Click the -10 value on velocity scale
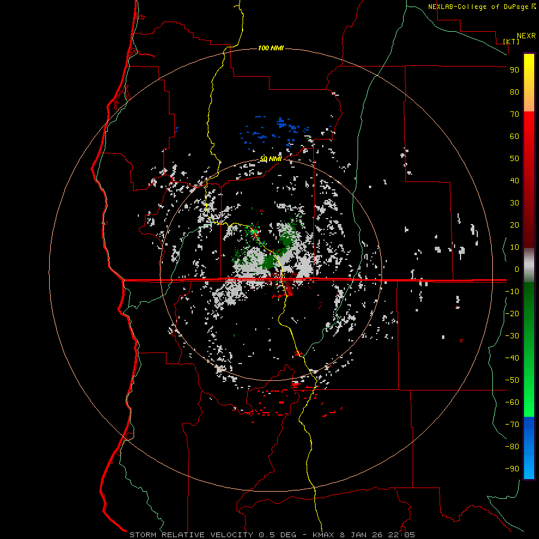539x539 pixels. pos(512,292)
